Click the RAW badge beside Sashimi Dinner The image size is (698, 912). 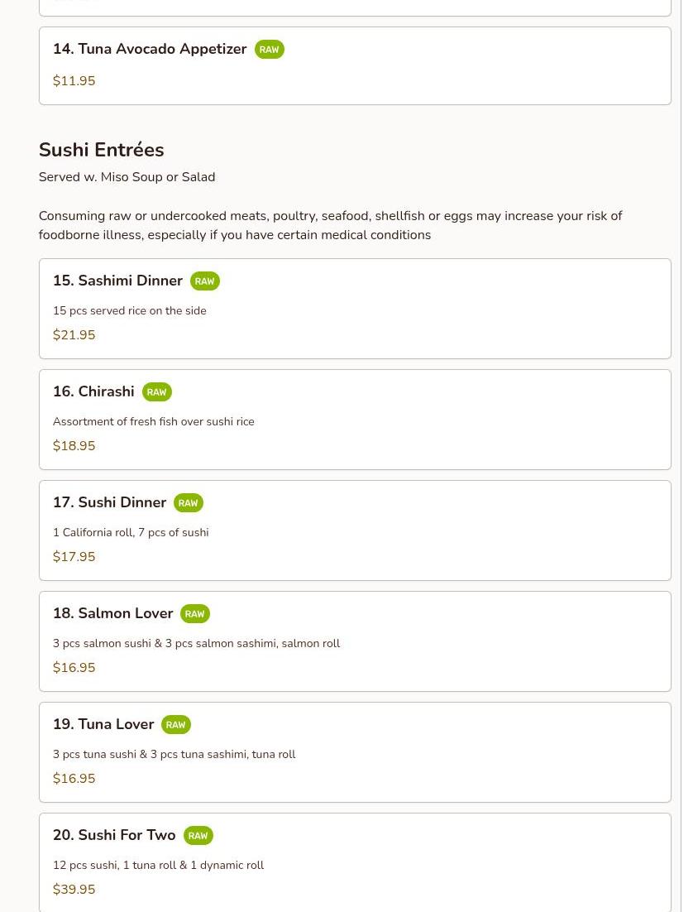(x=204, y=281)
